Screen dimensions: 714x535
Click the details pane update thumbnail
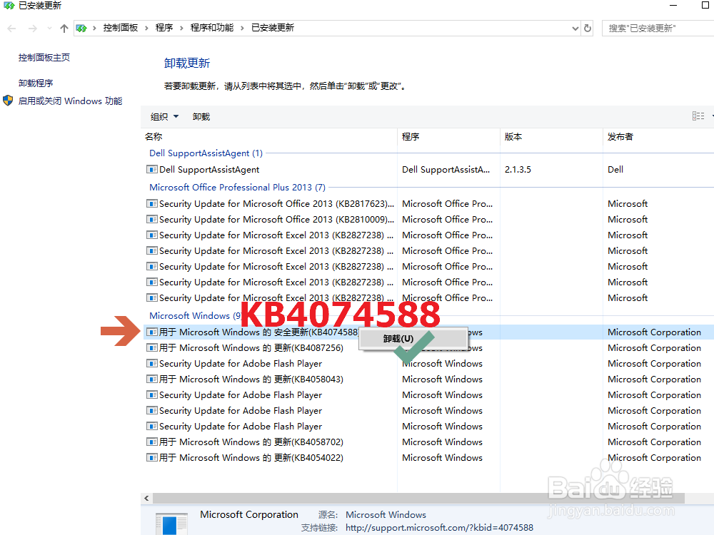[171, 524]
